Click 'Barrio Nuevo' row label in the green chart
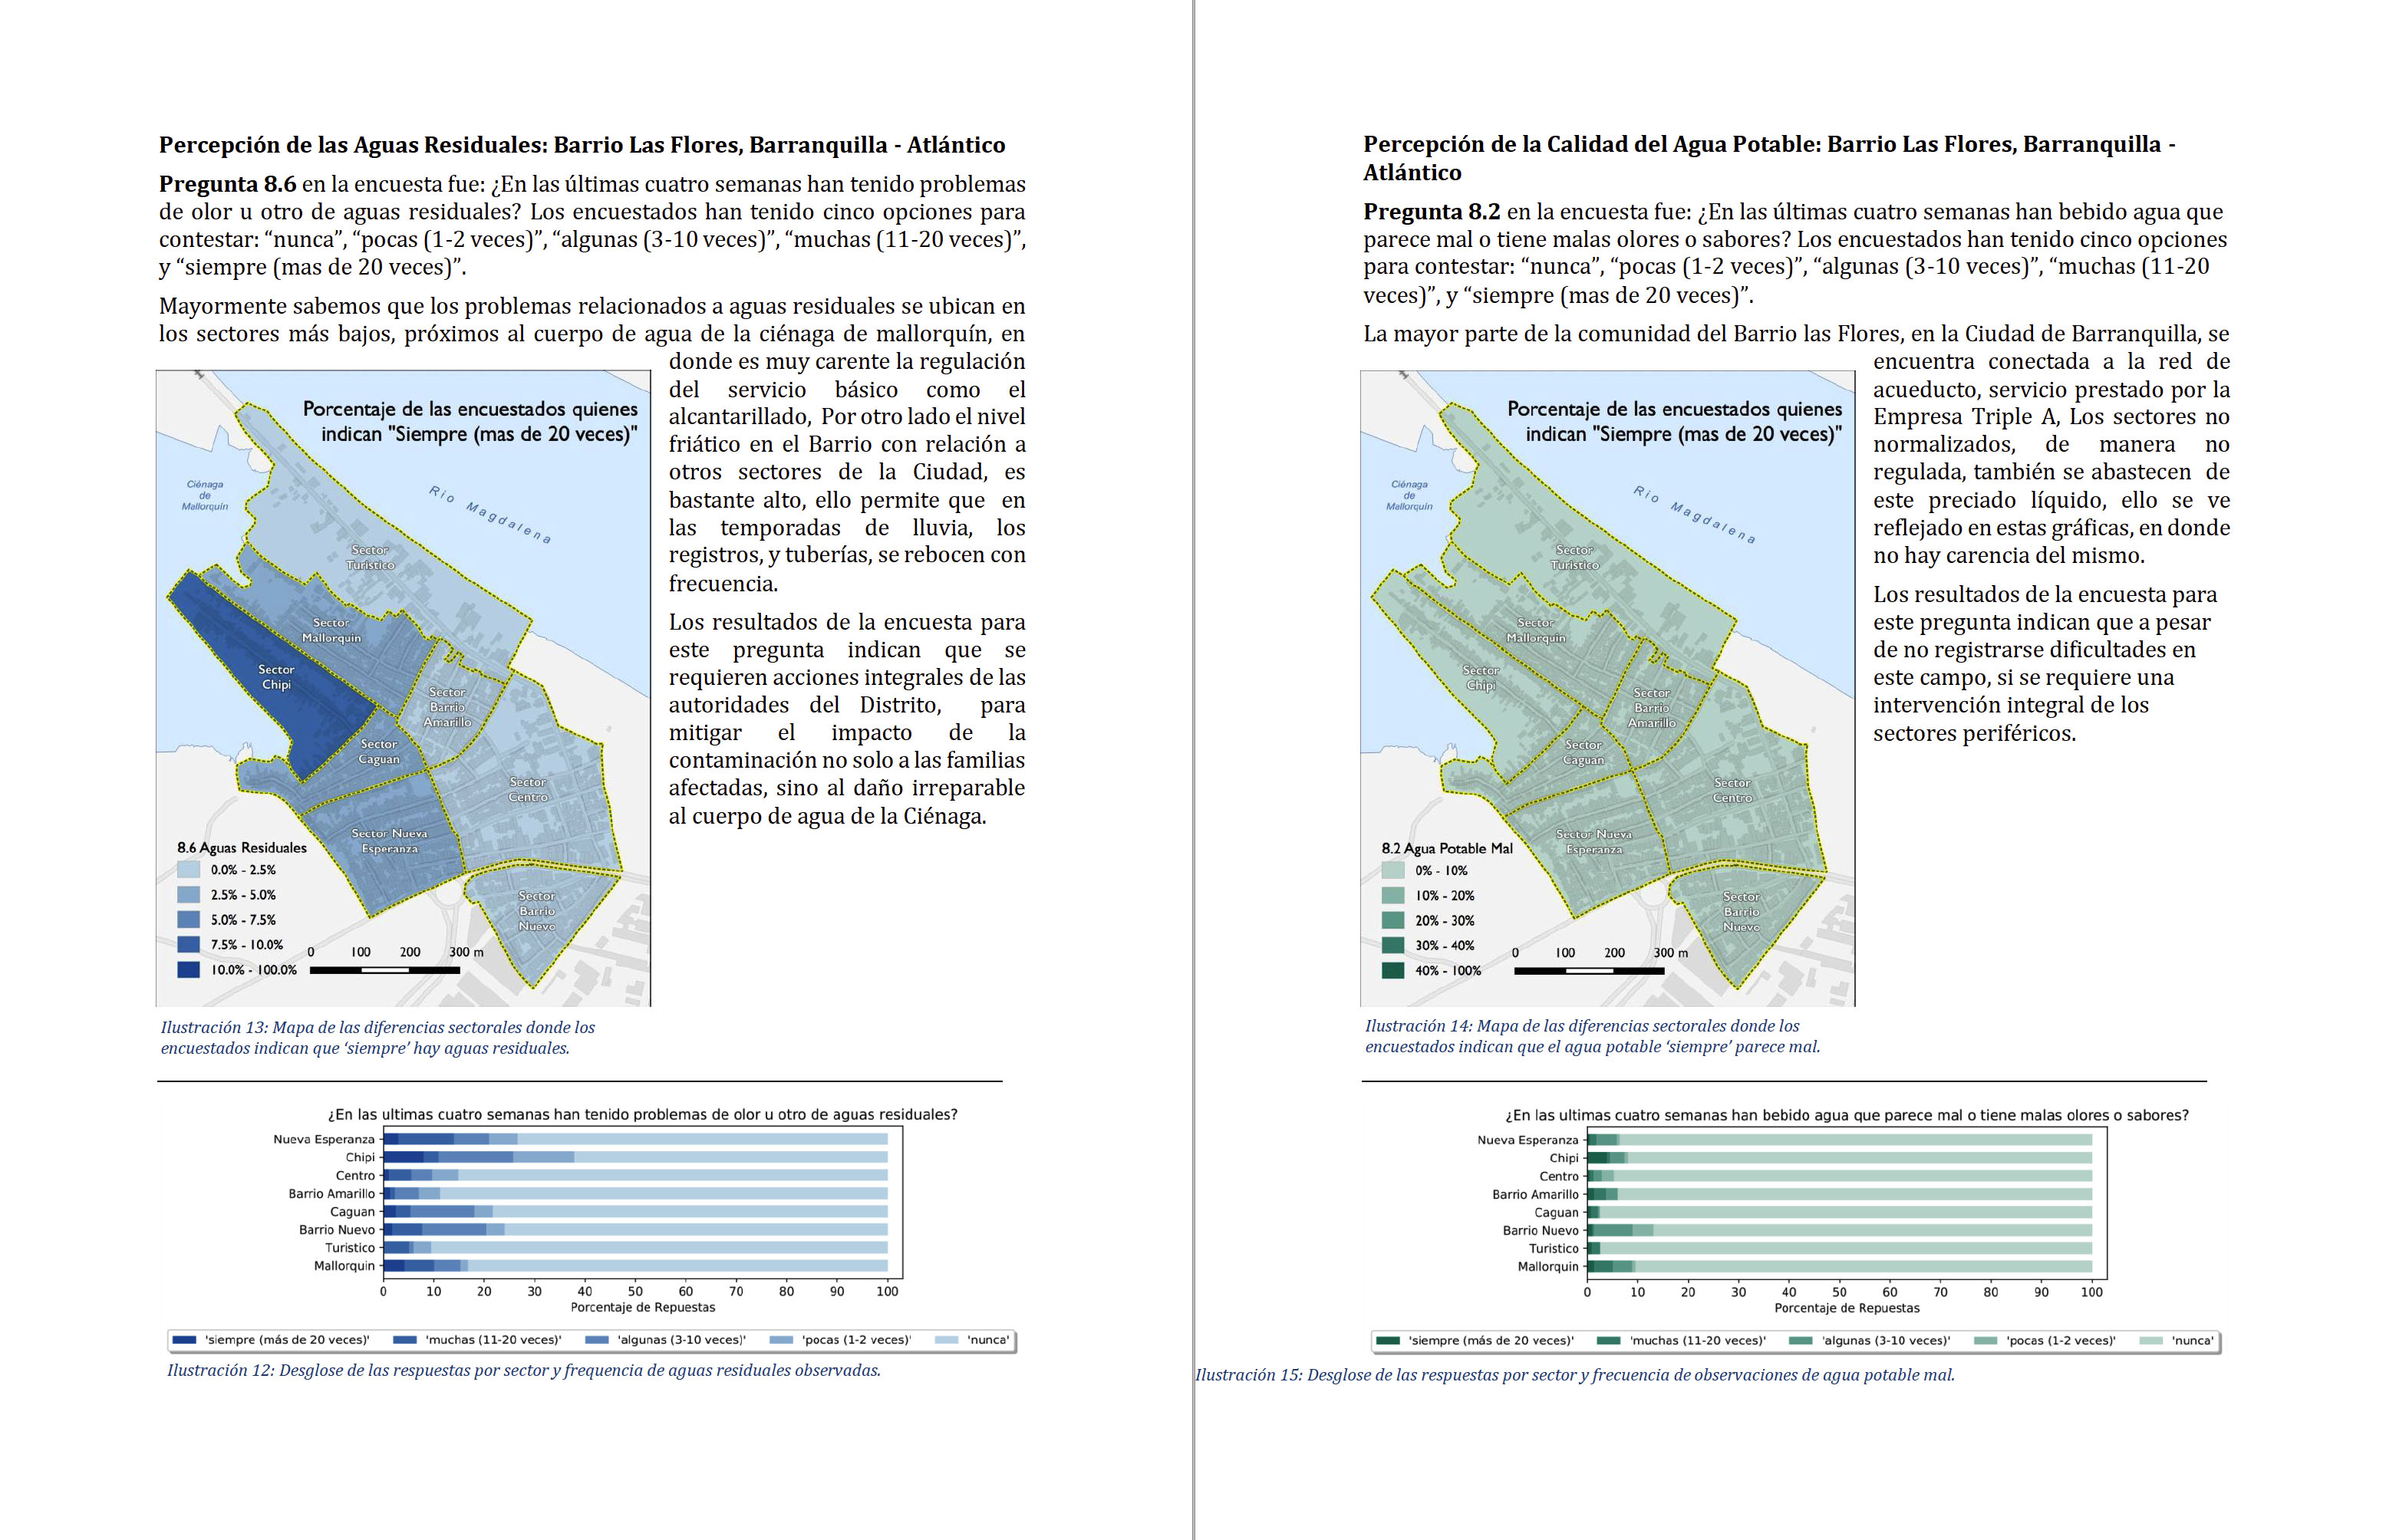 [x=1541, y=1231]
